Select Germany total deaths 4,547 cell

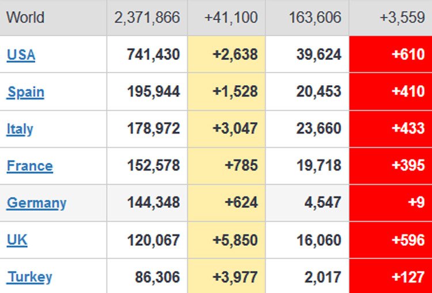pos(325,203)
